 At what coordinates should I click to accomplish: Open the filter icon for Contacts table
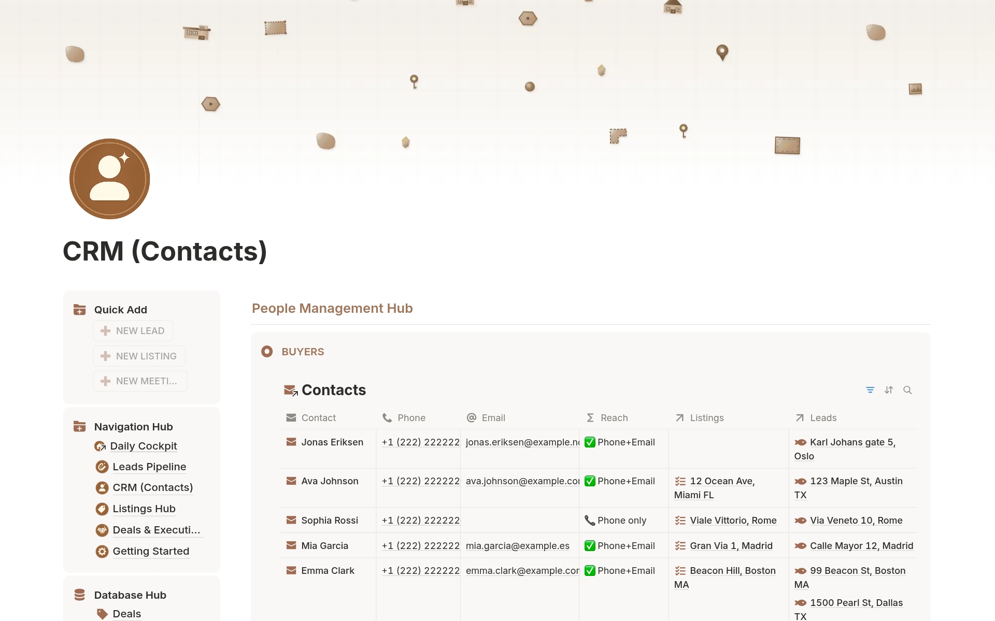point(870,390)
